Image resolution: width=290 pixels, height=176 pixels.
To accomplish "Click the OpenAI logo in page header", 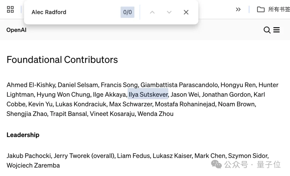I will 16,30.
